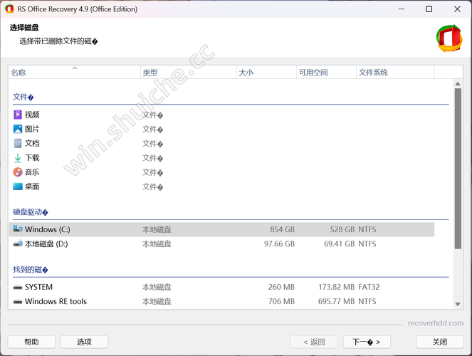The width and height of the screenshot is (472, 356).
Task: Click the 文件夹 group header
Action: [23, 97]
